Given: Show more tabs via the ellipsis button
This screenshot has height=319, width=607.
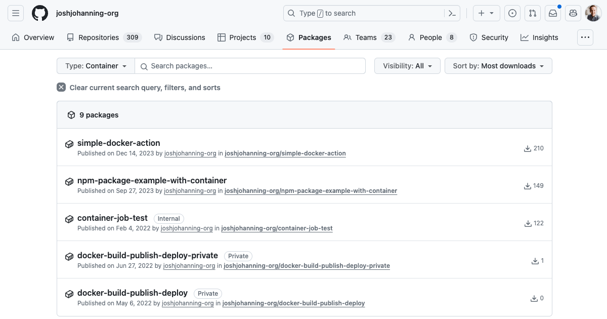Looking at the screenshot, I should coord(585,37).
